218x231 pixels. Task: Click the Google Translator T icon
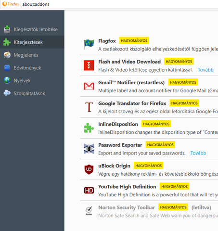(89, 107)
